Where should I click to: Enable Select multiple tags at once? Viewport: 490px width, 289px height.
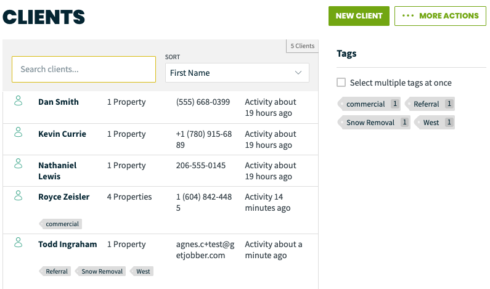[x=341, y=83]
